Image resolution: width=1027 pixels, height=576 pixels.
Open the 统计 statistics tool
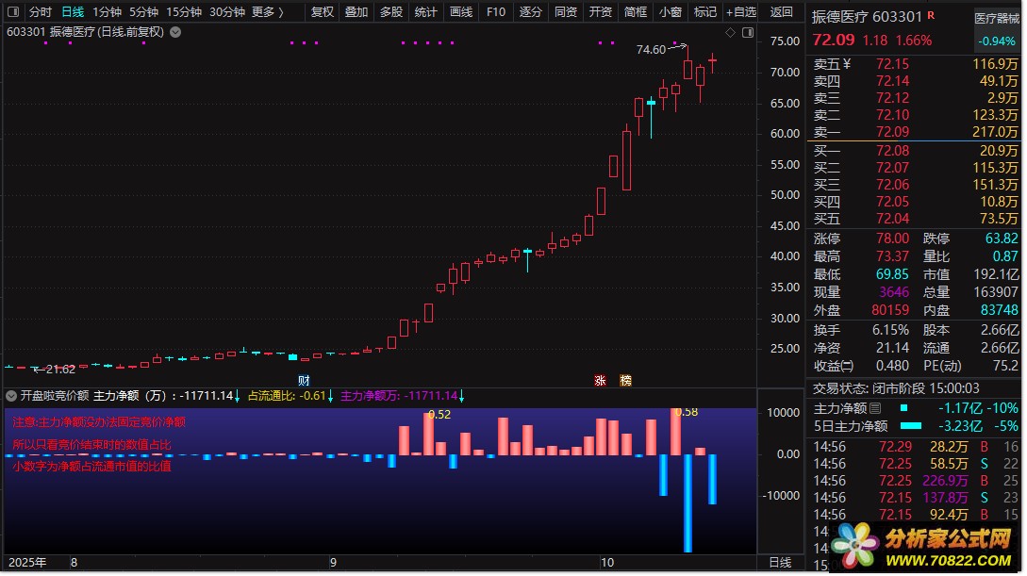(x=425, y=11)
